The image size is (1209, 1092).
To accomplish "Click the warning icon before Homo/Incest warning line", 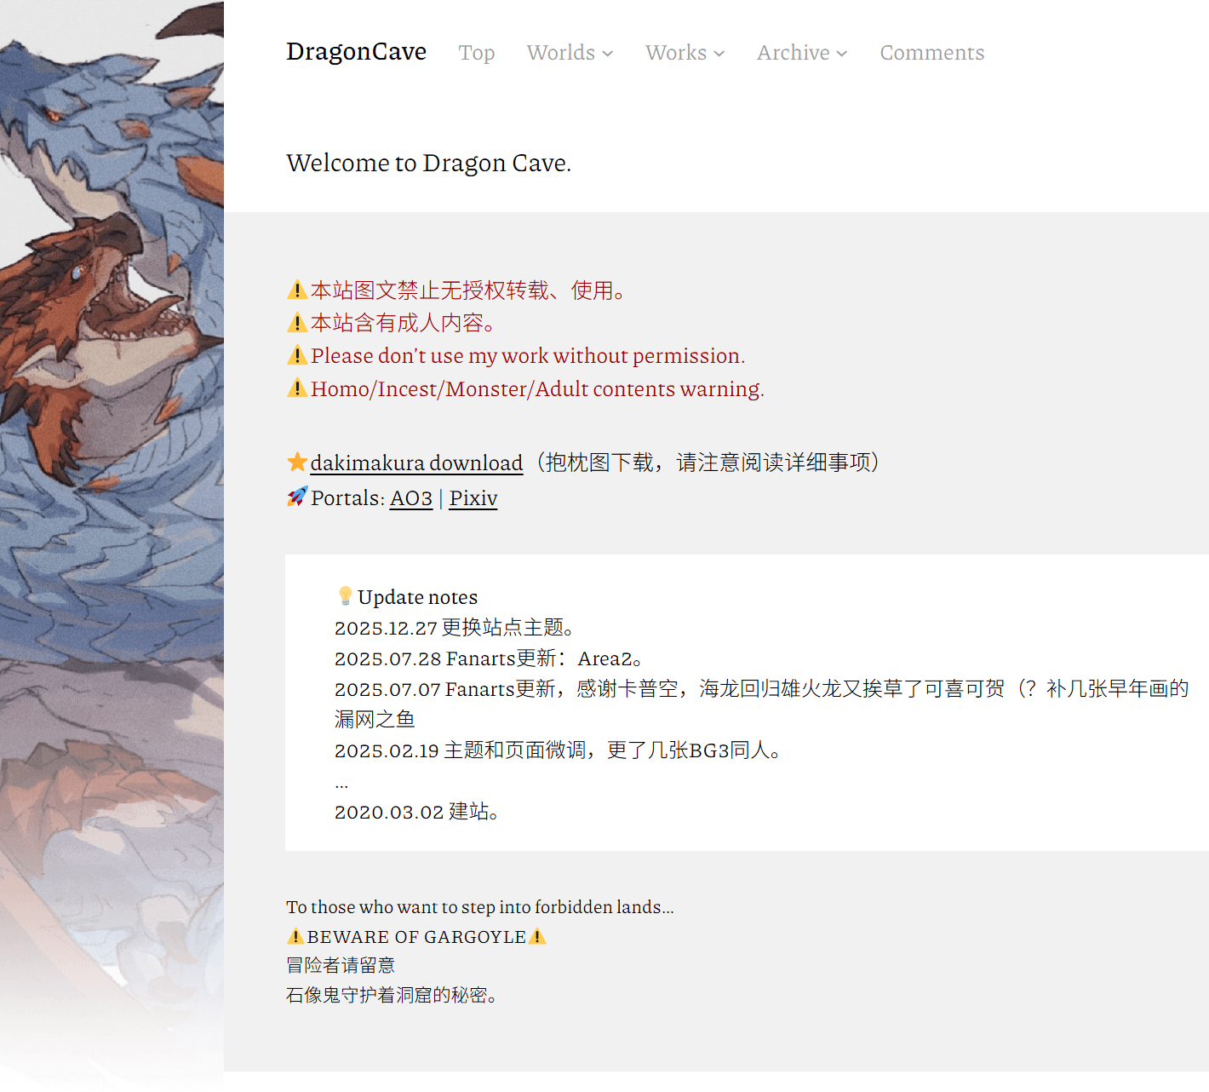I will [297, 388].
